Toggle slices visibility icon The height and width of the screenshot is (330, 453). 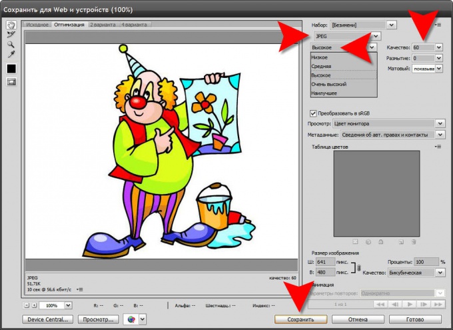tap(11, 82)
